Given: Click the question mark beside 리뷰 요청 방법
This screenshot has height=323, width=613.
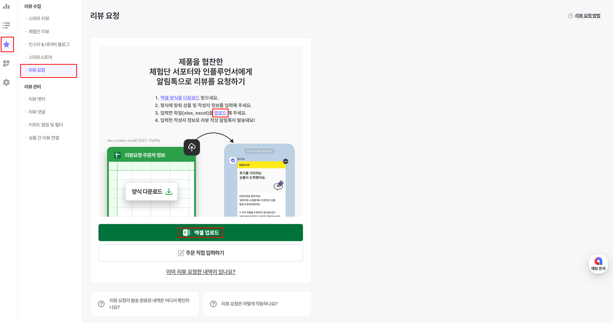Looking at the screenshot, I should pyautogui.click(x=570, y=16).
